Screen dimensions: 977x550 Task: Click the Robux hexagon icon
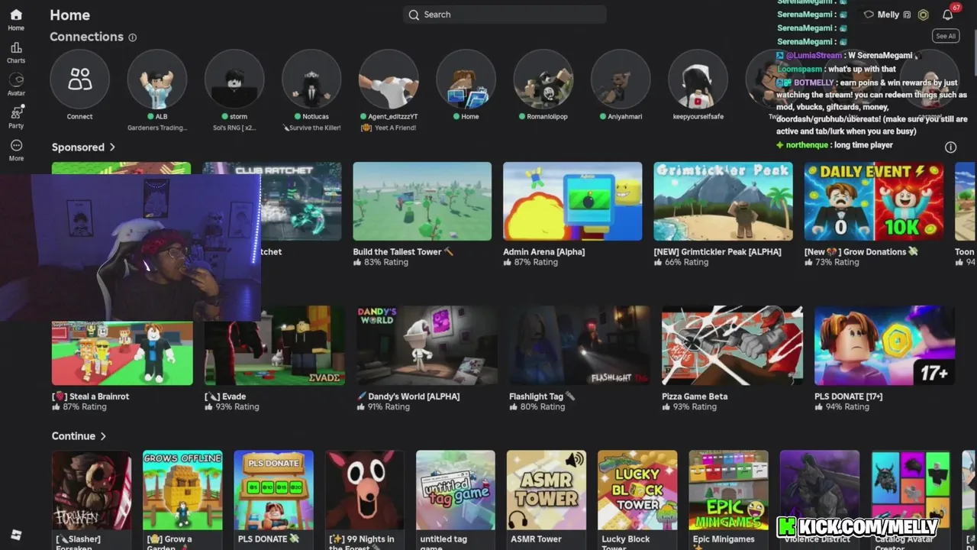(x=923, y=15)
